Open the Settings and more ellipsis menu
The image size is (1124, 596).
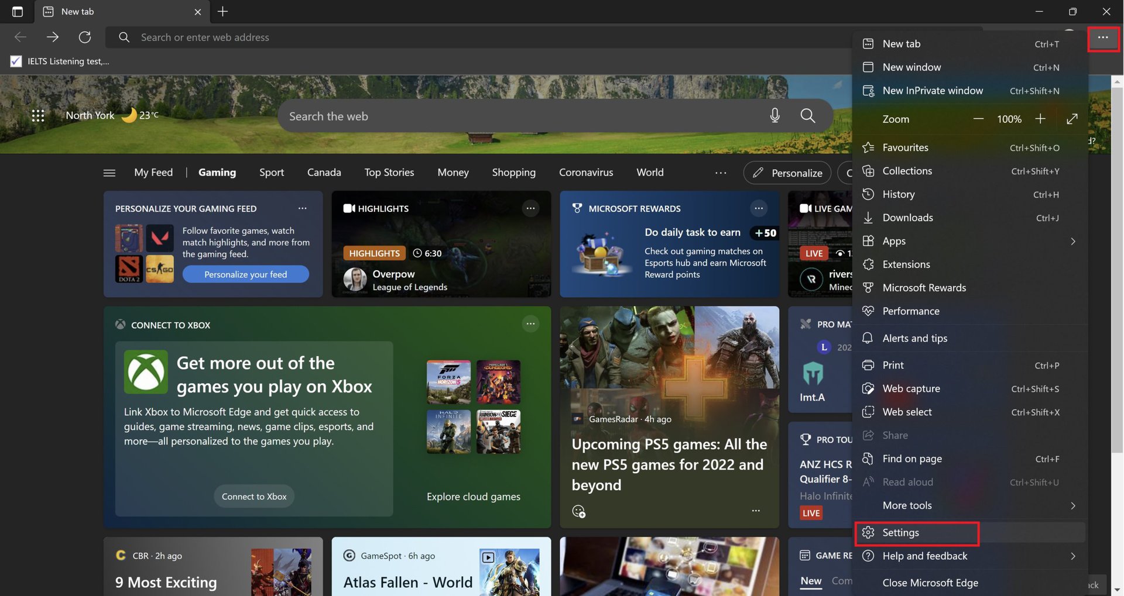1103,37
